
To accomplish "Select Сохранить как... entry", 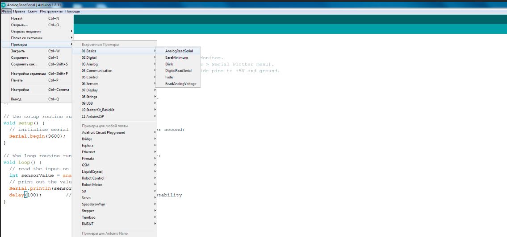I will (37, 64).
